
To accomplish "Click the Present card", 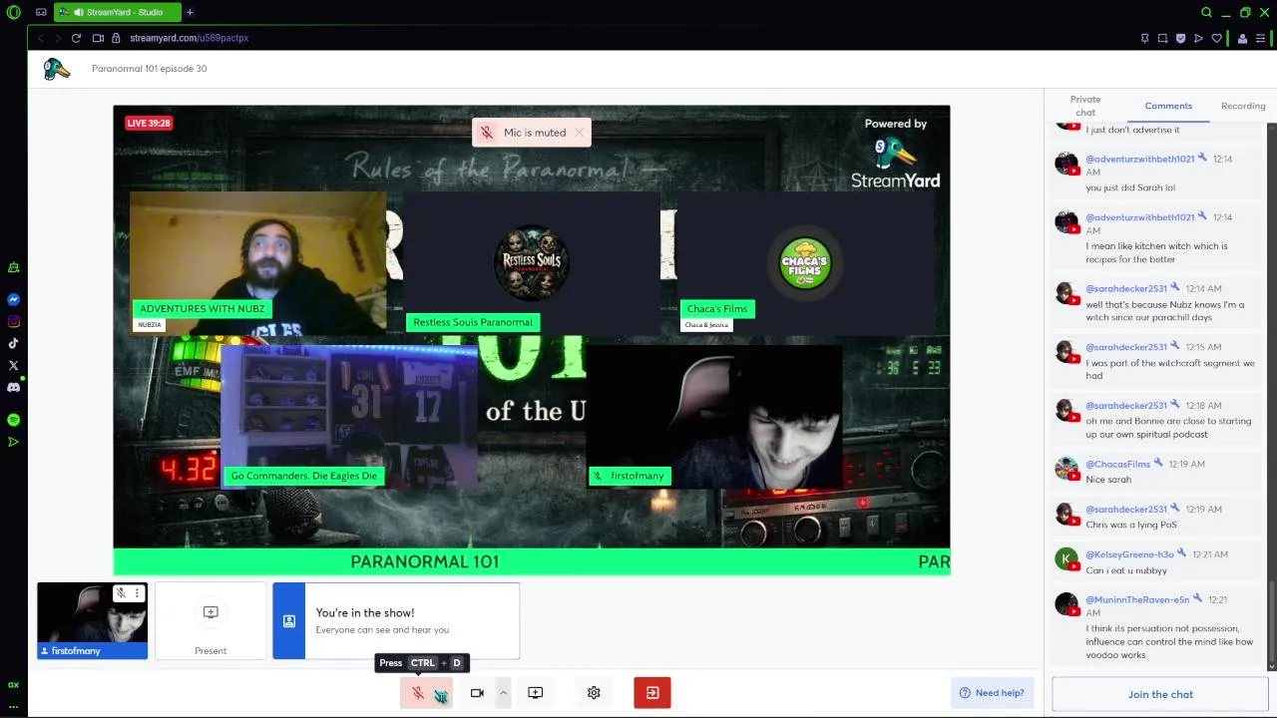I will coord(211,621).
